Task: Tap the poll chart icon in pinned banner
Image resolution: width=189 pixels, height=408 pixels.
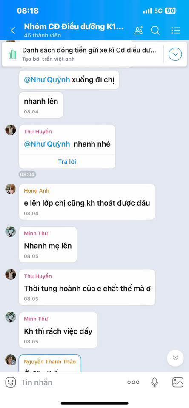Action: 12,54
